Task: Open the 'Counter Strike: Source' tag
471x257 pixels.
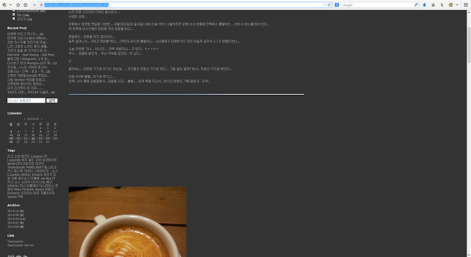Action: [25, 175]
